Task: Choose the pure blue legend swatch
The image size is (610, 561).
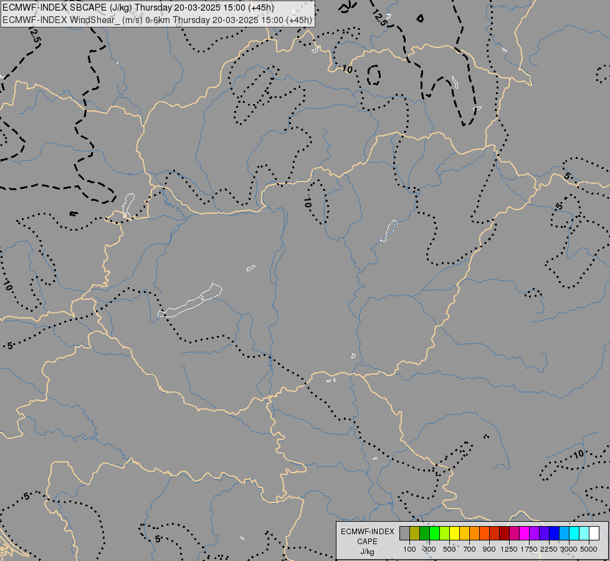Action: coord(554,533)
